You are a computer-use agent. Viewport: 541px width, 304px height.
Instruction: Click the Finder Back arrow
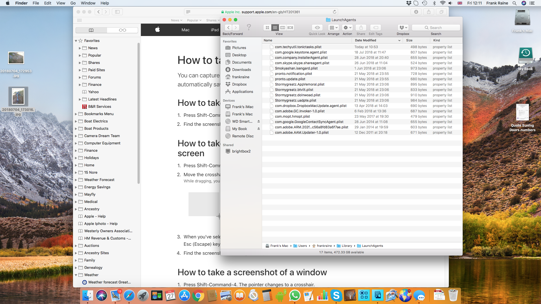pos(229,28)
